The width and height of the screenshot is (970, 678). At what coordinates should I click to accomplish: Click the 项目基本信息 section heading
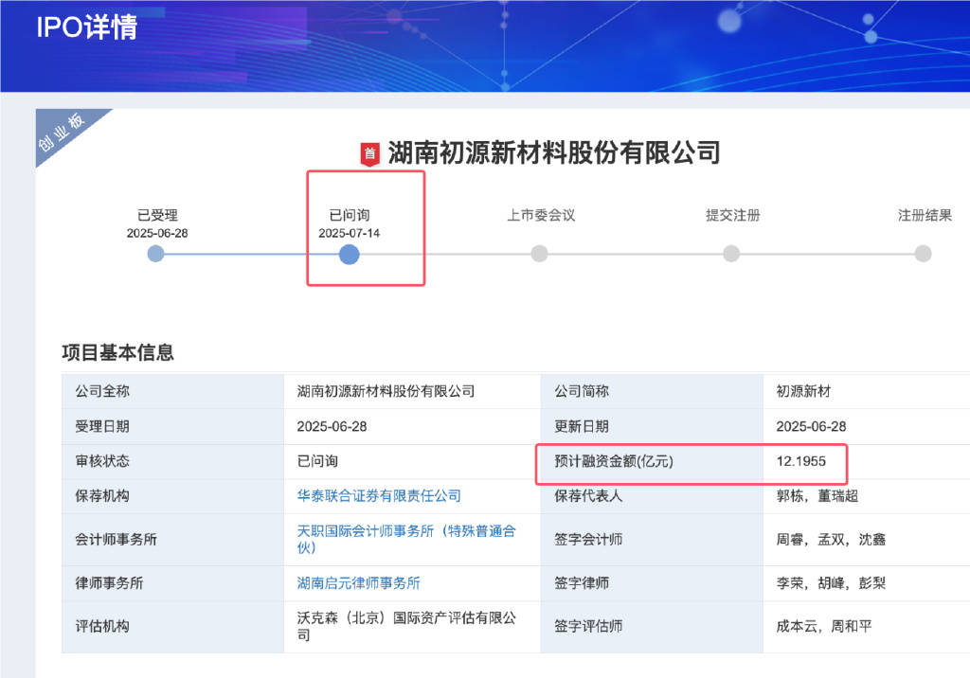tap(117, 352)
